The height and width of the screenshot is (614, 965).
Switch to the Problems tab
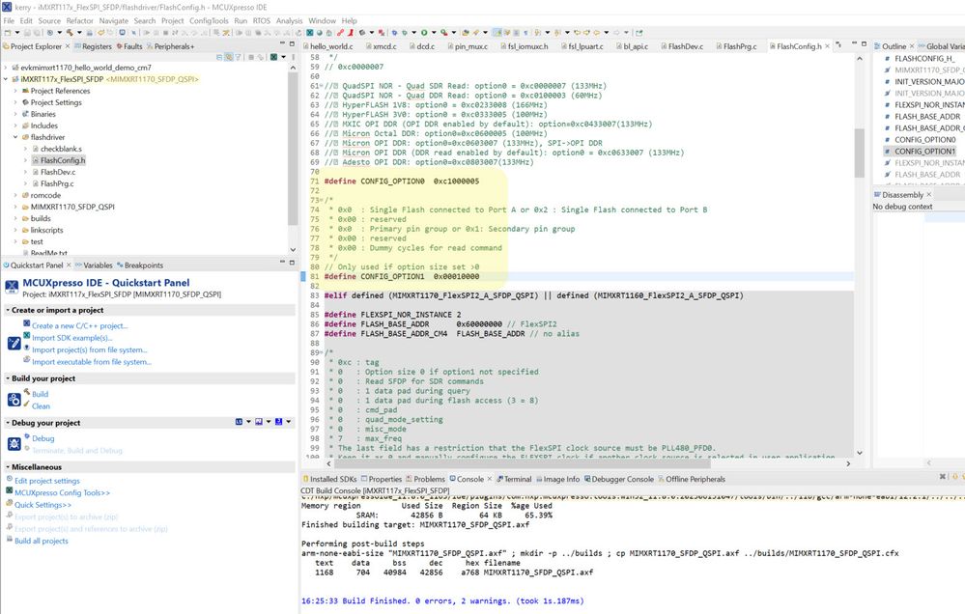tap(425, 479)
